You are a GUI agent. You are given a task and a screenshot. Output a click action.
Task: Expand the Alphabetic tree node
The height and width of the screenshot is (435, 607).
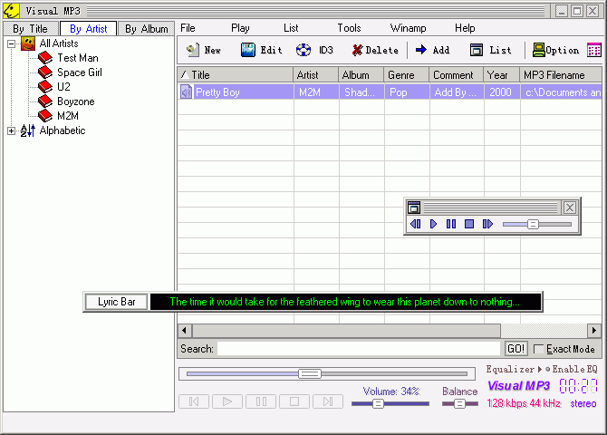tap(12, 130)
